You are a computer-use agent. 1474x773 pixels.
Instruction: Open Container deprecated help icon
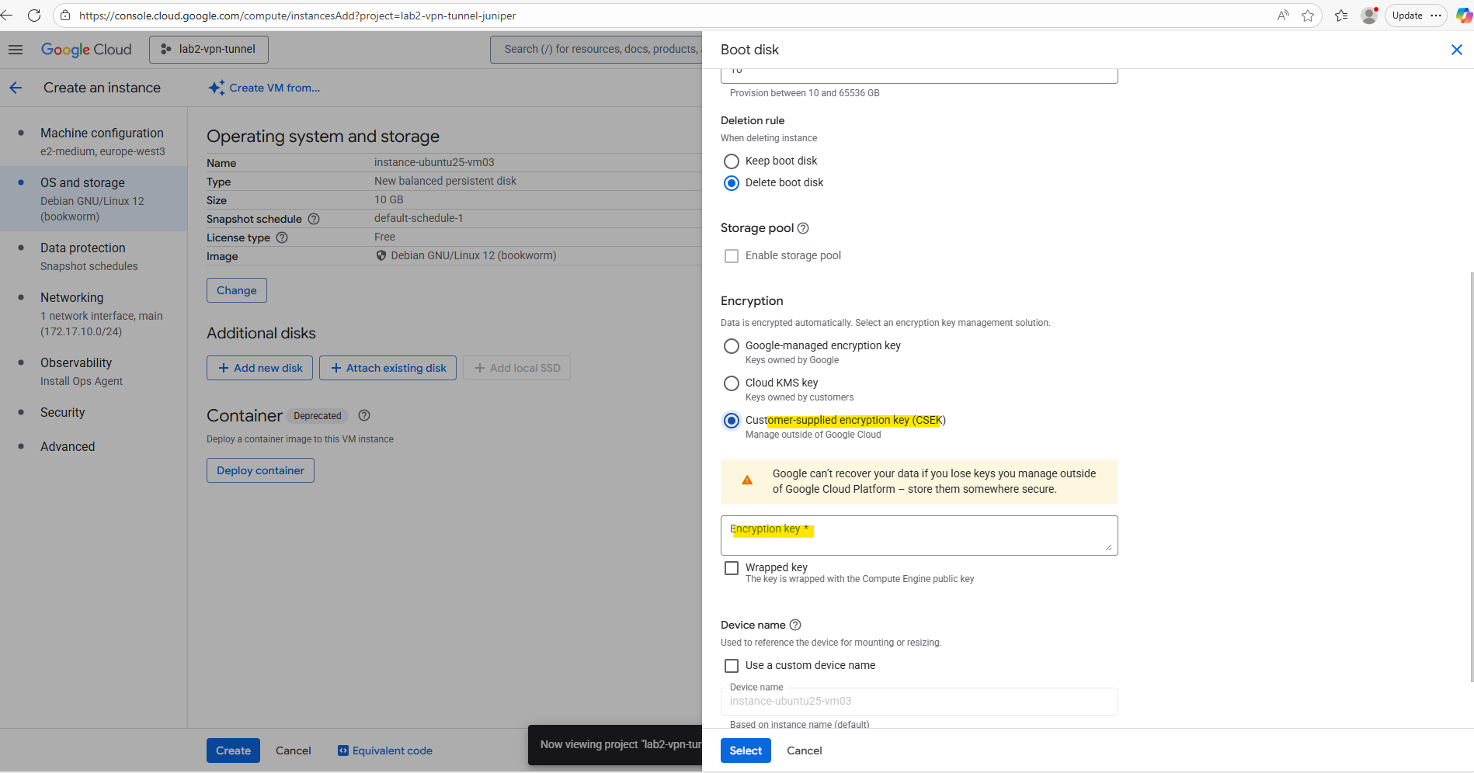pyautogui.click(x=363, y=415)
